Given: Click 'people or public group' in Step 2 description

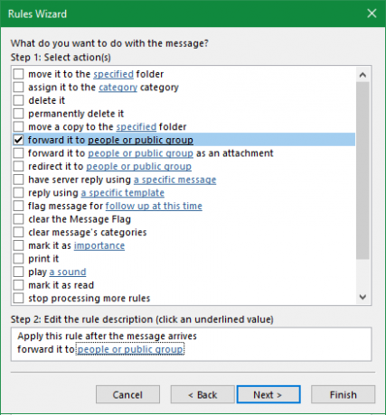Looking at the screenshot, I should coord(130,349).
